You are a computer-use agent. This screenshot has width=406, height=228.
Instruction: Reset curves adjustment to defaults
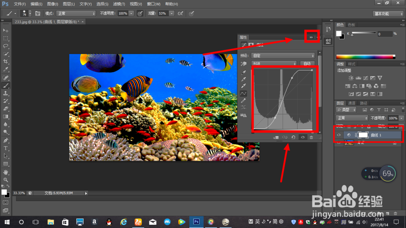(294, 138)
